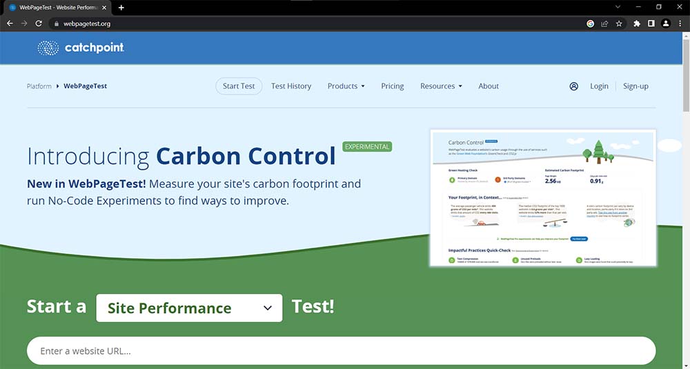This screenshot has width=690, height=369.
Task: Click the user account icon beside Login
Action: coord(574,86)
